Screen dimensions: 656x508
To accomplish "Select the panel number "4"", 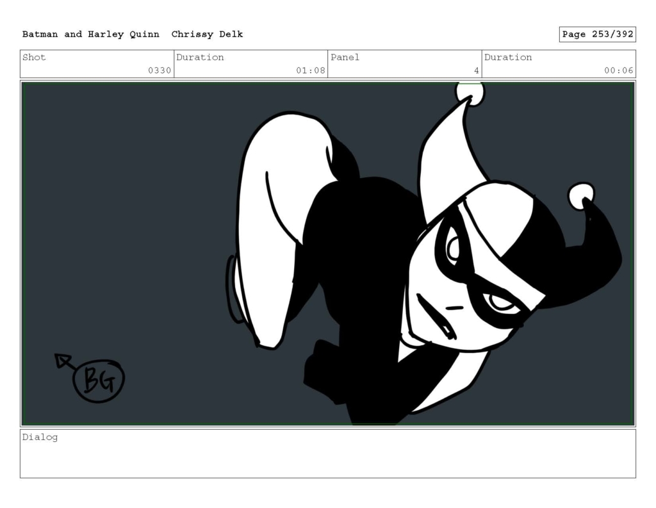I will click(476, 70).
